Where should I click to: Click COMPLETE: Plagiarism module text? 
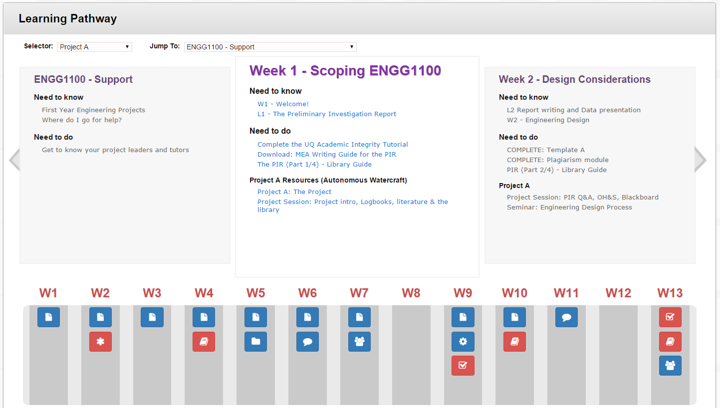tap(558, 160)
